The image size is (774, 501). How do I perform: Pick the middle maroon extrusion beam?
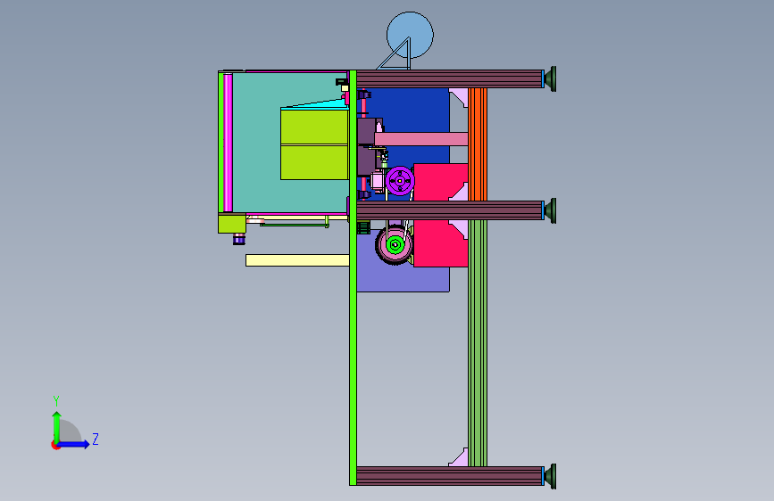click(449, 210)
